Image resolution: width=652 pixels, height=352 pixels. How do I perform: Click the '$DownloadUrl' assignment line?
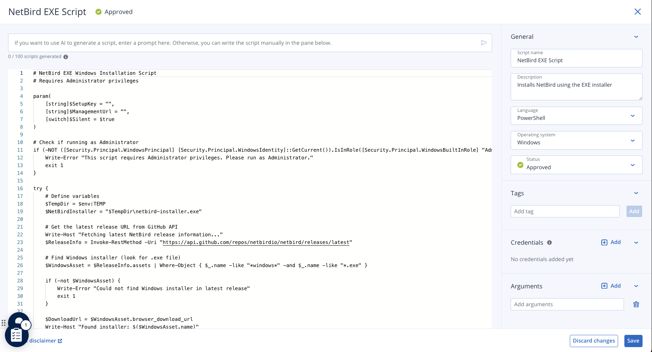tap(119, 319)
